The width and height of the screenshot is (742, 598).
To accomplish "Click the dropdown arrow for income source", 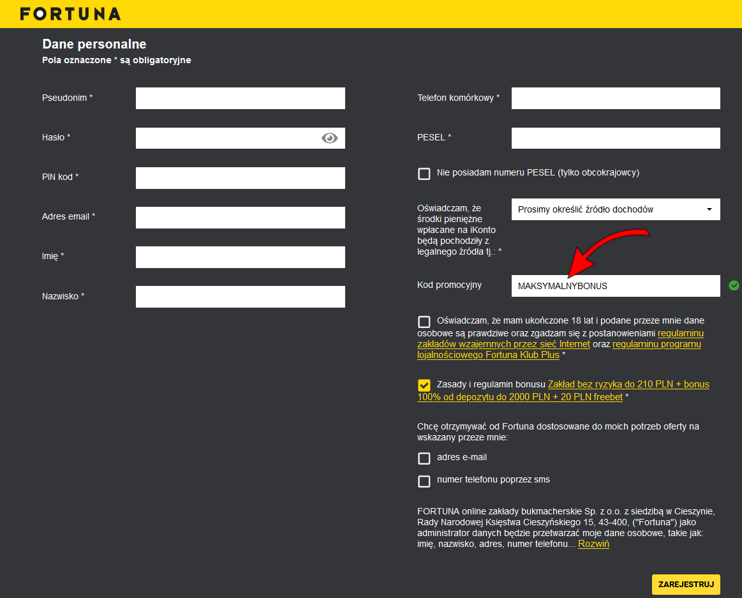I will click(709, 209).
